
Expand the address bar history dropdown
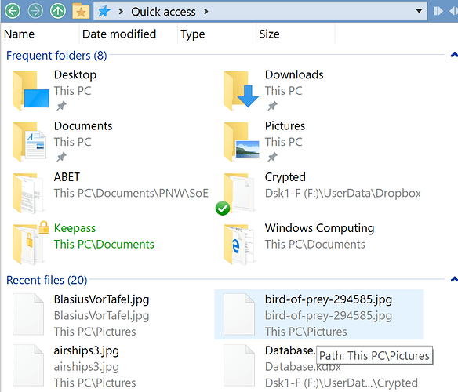pos(419,11)
